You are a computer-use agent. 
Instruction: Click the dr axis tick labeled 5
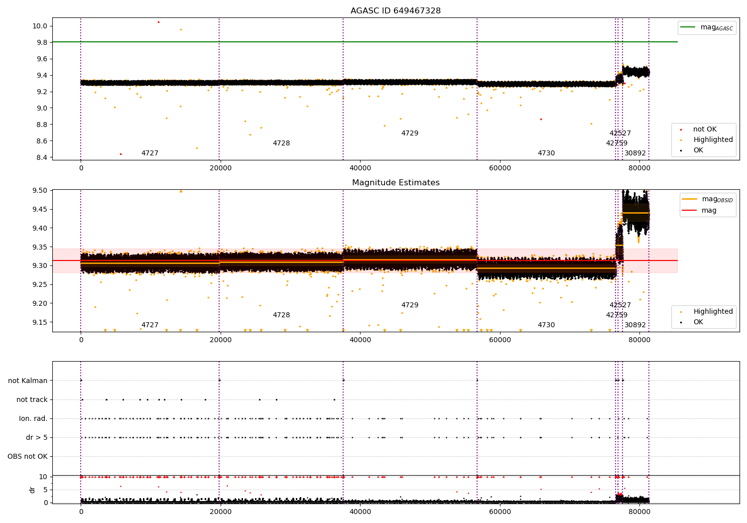tap(45, 490)
